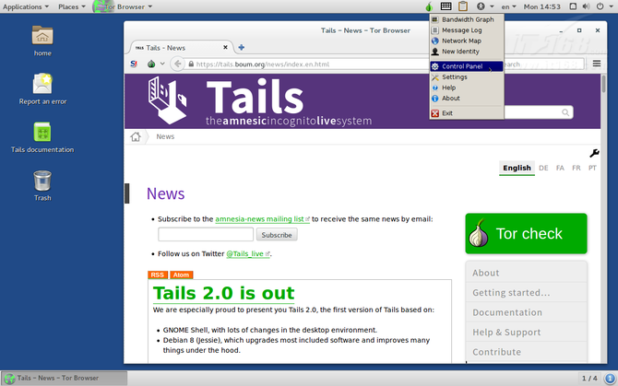
Task: Click the home breadcrumb icon on the page
Action: [136, 136]
